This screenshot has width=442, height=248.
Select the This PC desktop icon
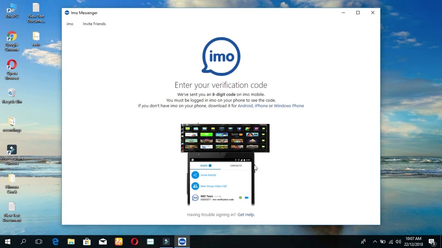coord(12,11)
